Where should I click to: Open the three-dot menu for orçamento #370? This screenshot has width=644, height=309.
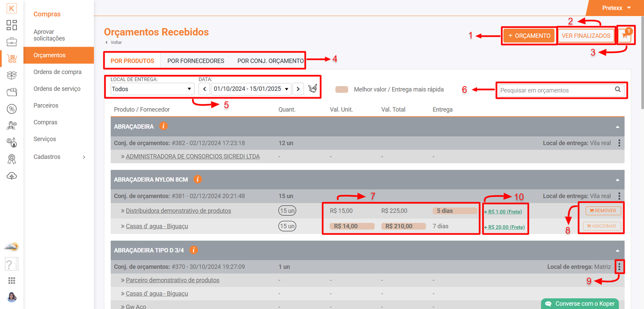click(x=619, y=266)
